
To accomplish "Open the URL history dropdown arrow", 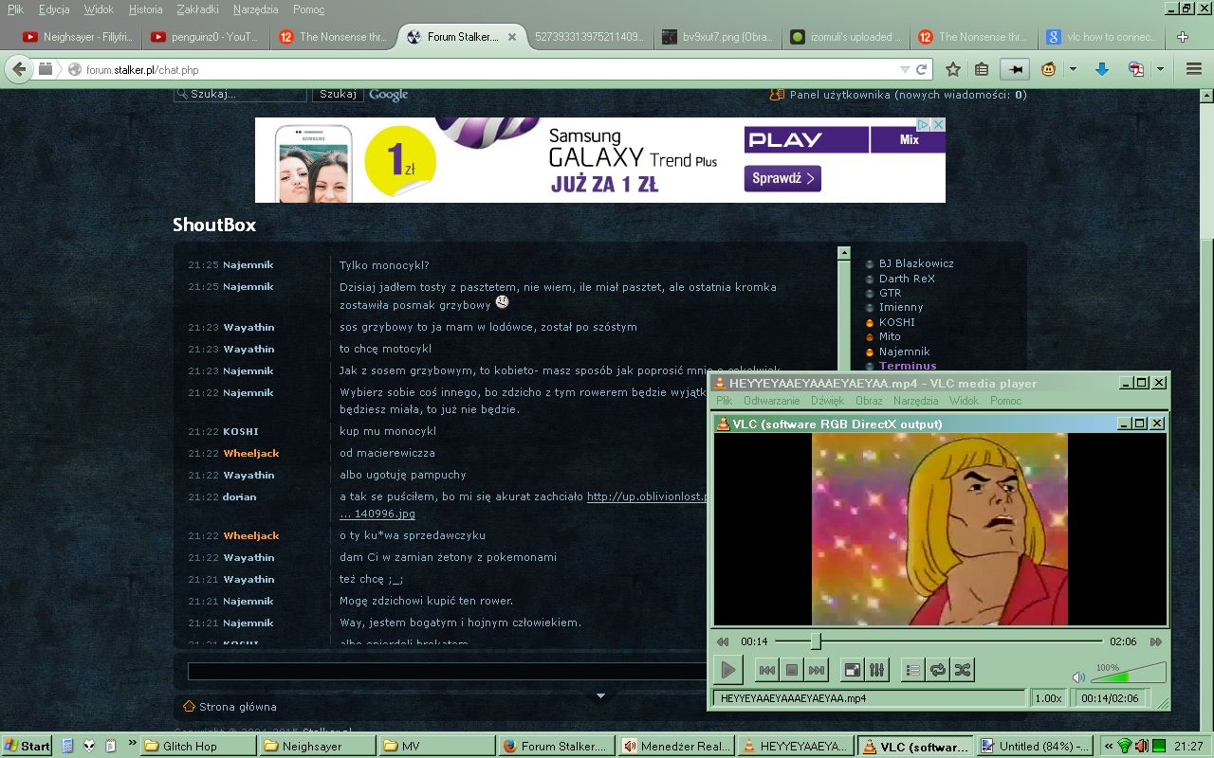I will pyautogui.click(x=905, y=69).
